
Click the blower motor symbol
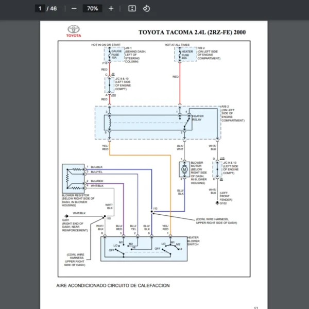point(183,169)
